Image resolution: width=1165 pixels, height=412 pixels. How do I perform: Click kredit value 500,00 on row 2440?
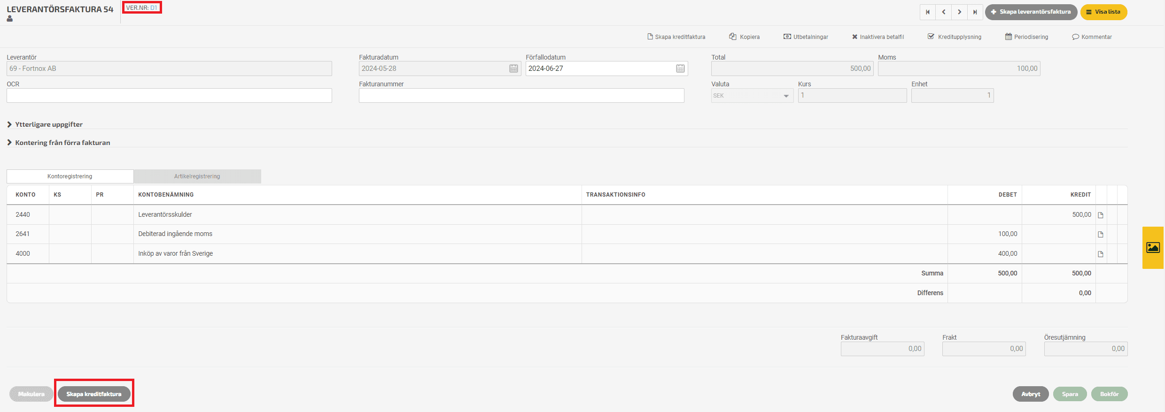1081,215
